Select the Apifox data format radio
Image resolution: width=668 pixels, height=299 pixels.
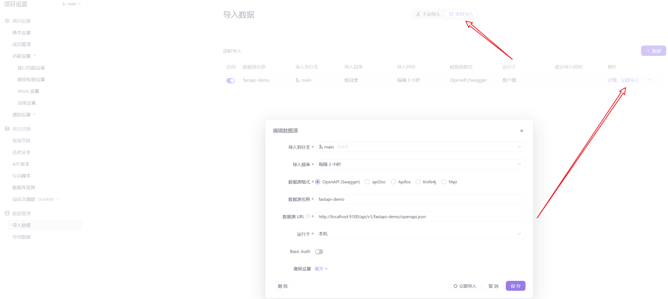coord(393,182)
